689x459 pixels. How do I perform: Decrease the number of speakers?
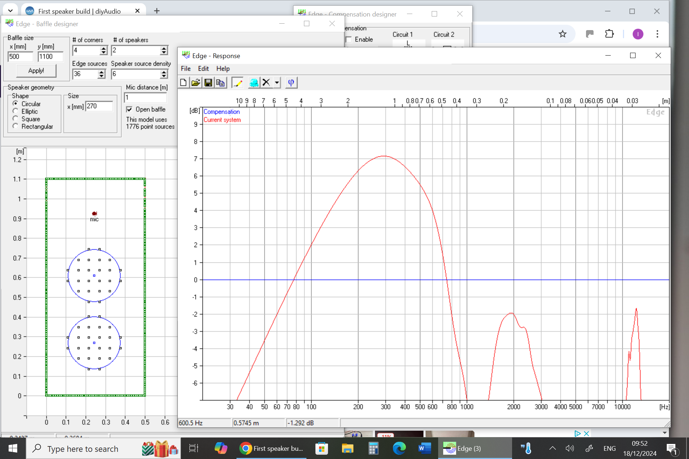(164, 53)
